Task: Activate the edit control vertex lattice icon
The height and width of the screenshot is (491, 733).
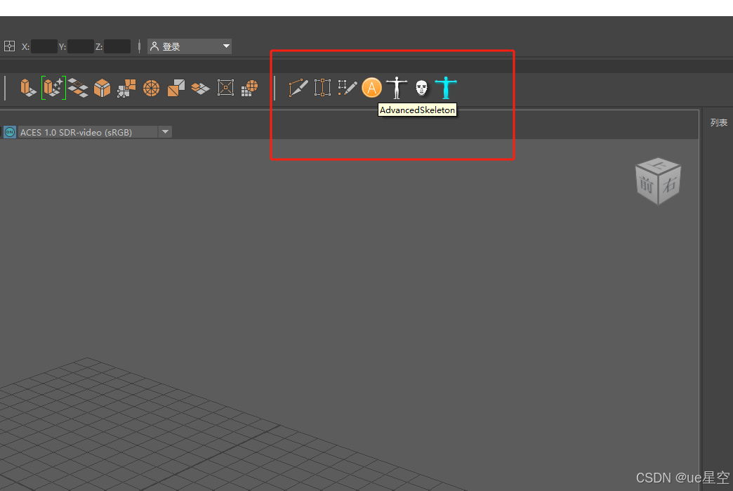Action: (322, 88)
